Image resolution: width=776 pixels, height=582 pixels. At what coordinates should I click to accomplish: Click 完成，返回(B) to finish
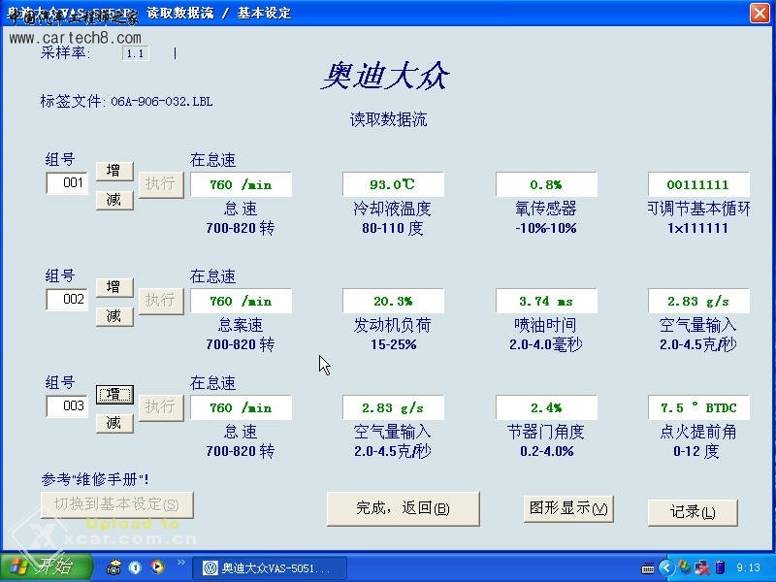point(403,508)
